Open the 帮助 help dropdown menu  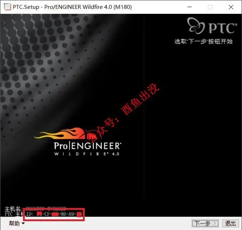(17, 223)
